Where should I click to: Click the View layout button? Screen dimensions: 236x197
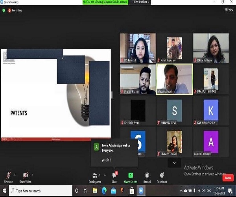tap(229, 10)
